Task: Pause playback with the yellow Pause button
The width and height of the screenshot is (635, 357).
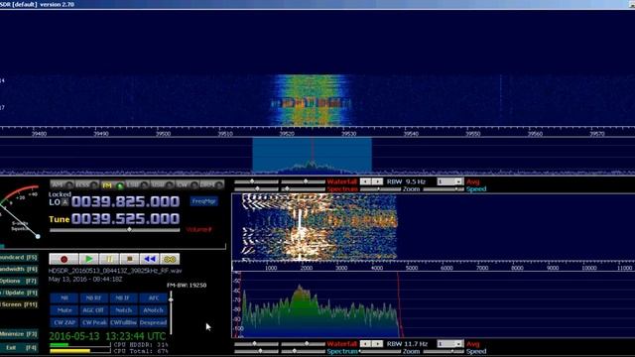Action: click(109, 259)
